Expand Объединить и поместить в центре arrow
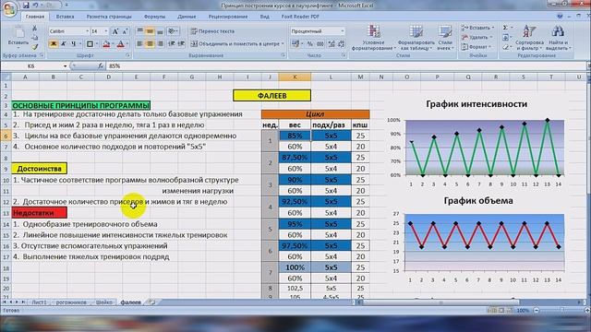The height and width of the screenshot is (332, 591). (283, 44)
